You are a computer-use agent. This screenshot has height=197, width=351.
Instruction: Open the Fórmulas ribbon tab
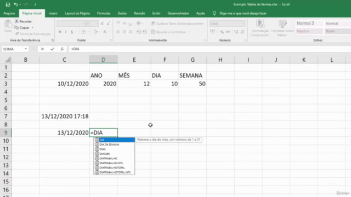(104, 13)
